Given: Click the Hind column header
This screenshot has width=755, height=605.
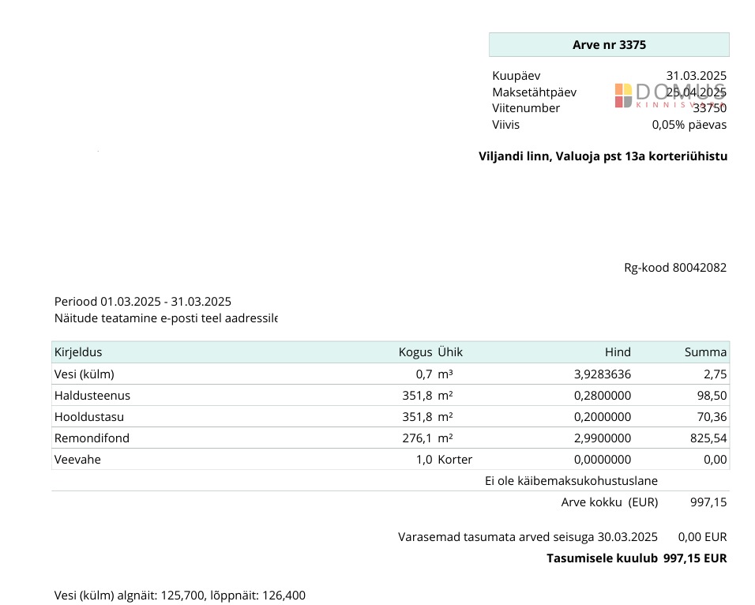Looking at the screenshot, I should coord(618,352).
